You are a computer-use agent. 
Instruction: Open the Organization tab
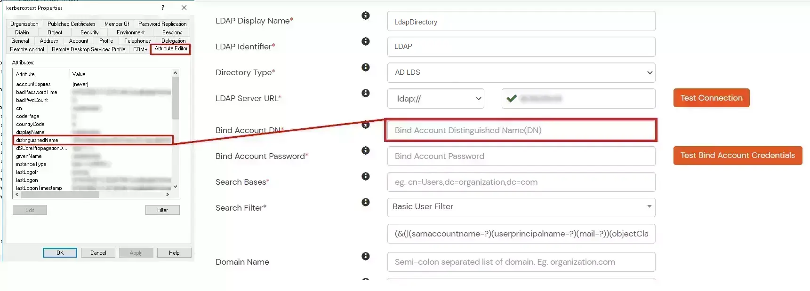pyautogui.click(x=24, y=24)
